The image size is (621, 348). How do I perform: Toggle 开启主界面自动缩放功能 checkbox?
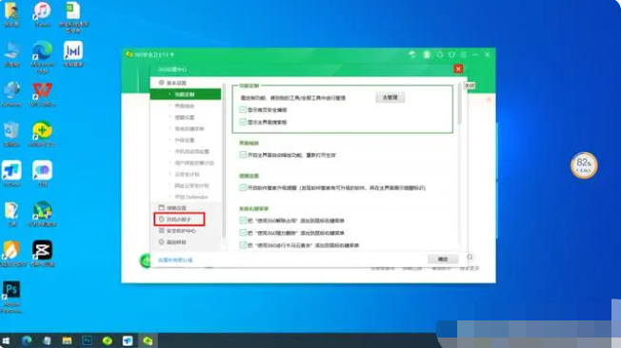tap(243, 155)
